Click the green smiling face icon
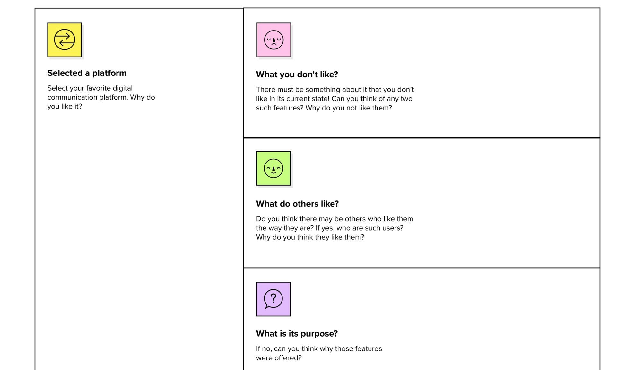The height and width of the screenshot is (370, 642). (x=273, y=168)
